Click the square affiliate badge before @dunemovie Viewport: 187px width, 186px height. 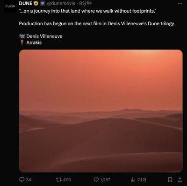tap(43, 3)
